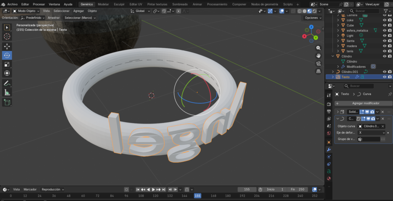Activate the 3D Cursor tool
The height and width of the screenshot is (201, 393).
point(7,36)
